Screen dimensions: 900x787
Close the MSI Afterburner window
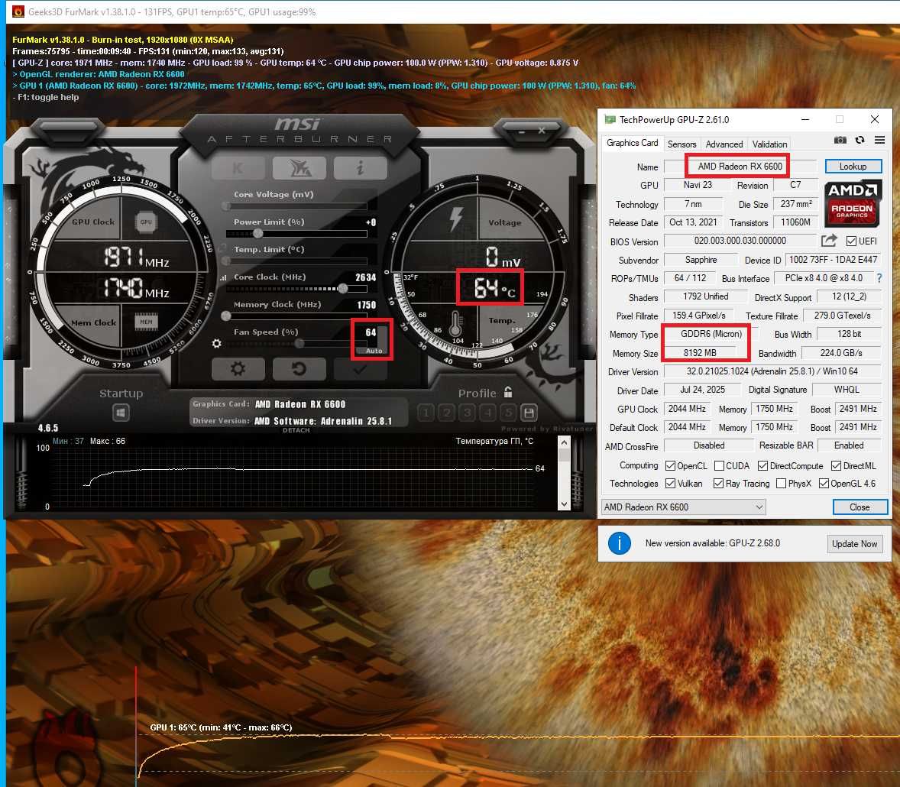click(541, 131)
